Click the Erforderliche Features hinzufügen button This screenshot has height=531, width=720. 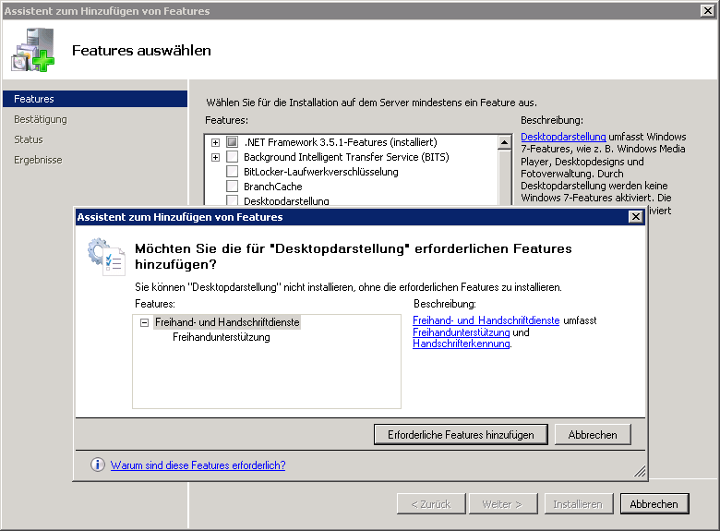461,434
